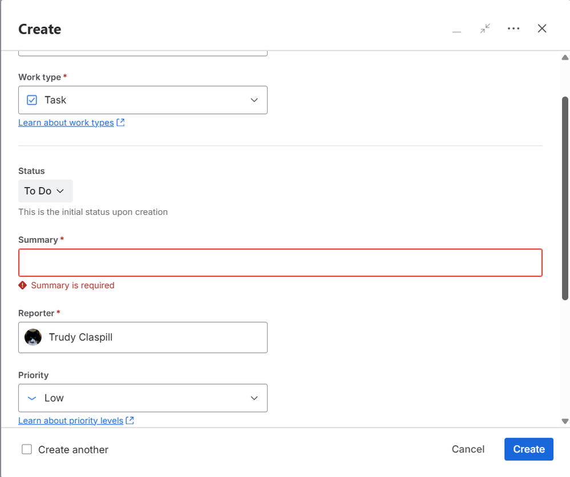The image size is (570, 477).
Task: Click the Task checkbox icon in Work type
Action: tap(33, 100)
